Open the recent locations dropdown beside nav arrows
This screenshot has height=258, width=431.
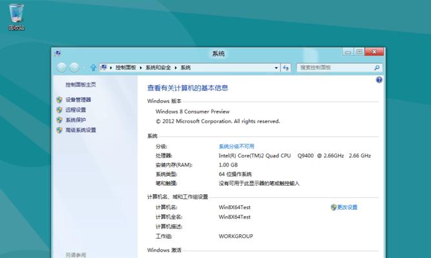[x=84, y=68]
